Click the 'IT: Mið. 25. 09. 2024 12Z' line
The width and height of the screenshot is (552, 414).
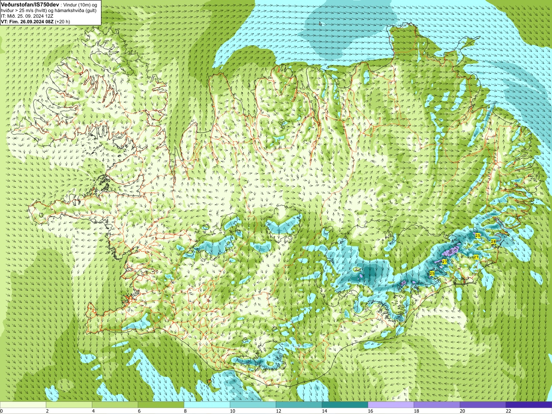[27, 16]
